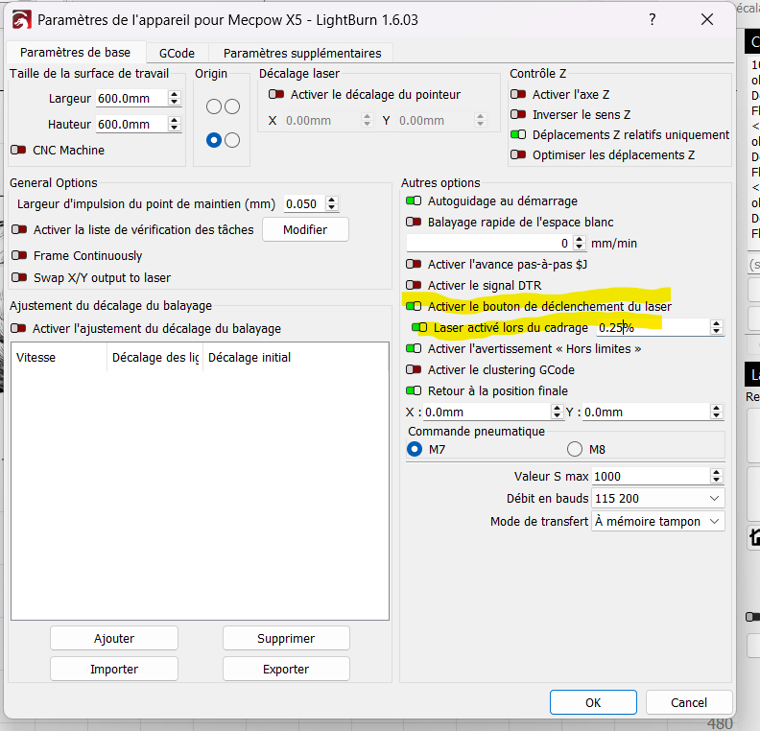Expand the Mode de transfert dropdown
The width and height of the screenshot is (760, 731).
tap(657, 521)
